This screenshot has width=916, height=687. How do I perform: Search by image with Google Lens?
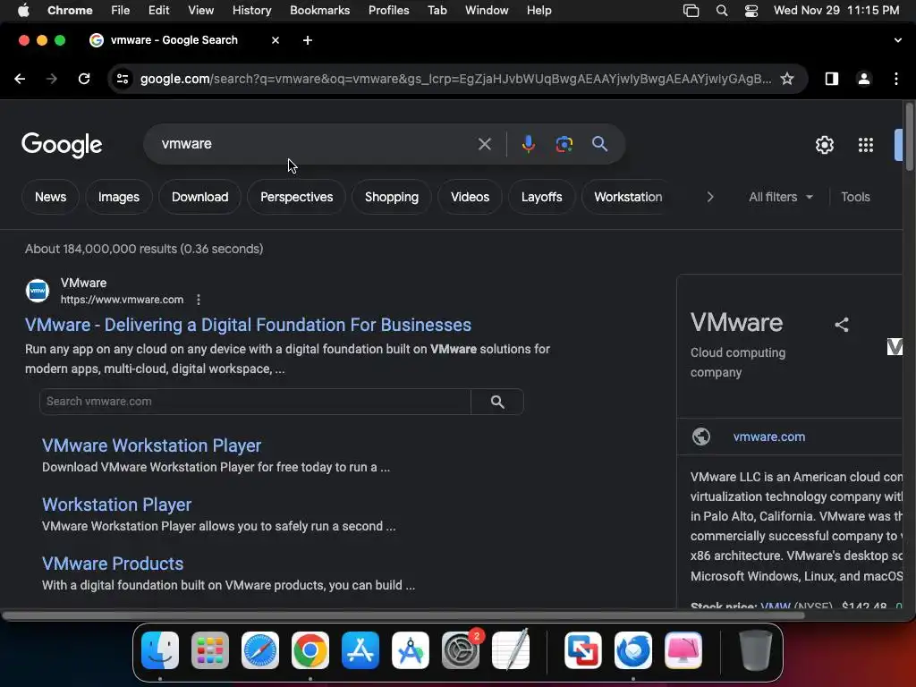(564, 144)
